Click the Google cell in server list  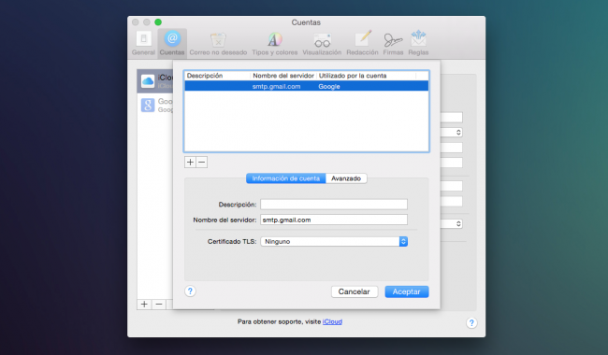(x=329, y=86)
